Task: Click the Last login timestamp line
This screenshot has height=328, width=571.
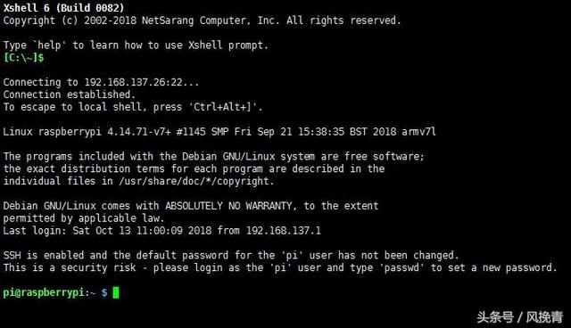Action: pos(162,231)
